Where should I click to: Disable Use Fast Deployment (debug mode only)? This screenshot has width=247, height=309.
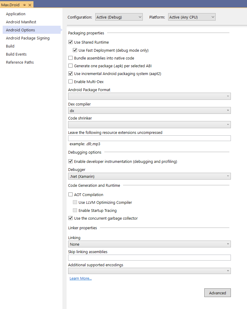point(75,50)
